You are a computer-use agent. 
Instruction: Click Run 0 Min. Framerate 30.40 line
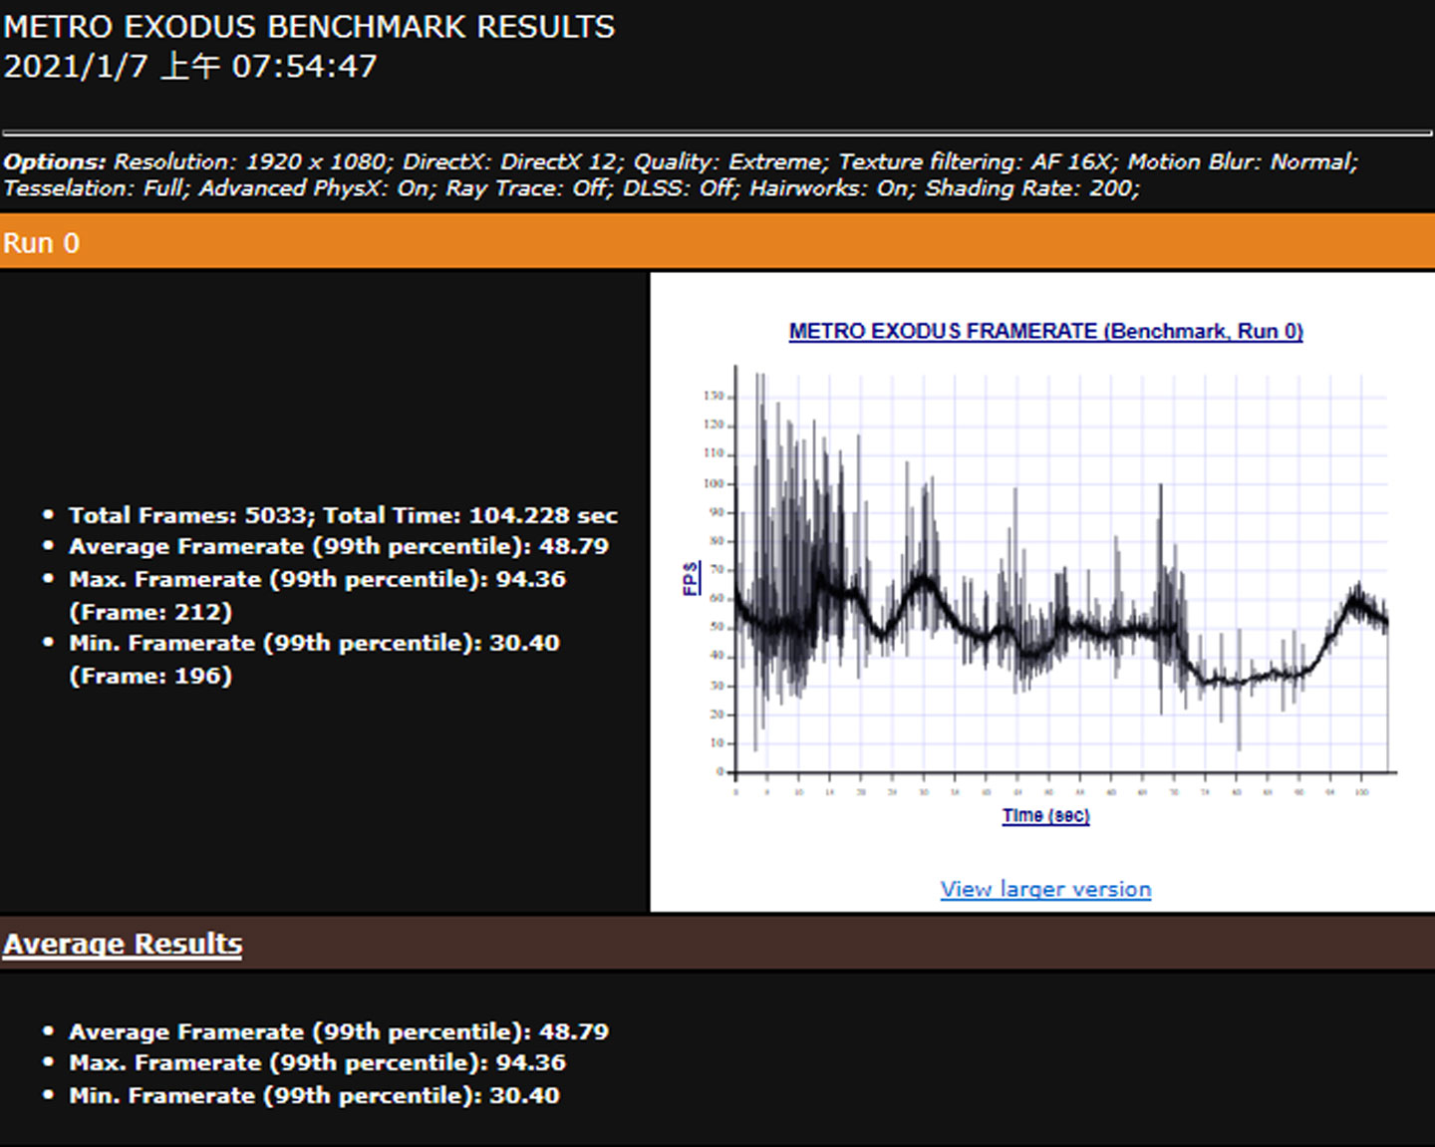click(314, 643)
